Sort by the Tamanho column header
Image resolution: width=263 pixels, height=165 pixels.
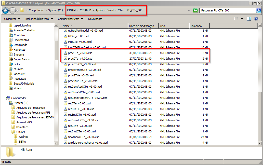(199, 26)
